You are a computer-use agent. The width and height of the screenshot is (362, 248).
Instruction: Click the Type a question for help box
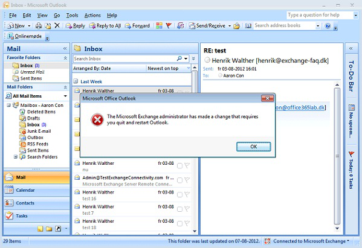coord(320,15)
